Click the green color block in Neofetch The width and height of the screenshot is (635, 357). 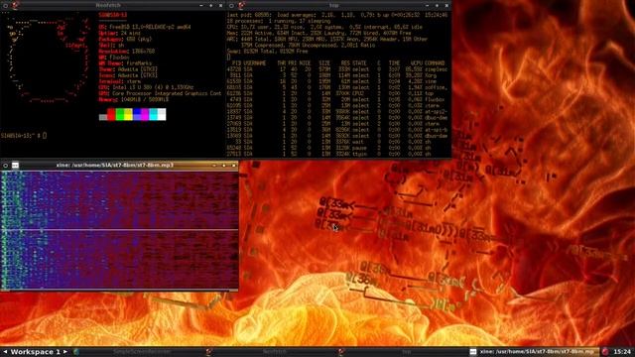[x=120, y=114]
